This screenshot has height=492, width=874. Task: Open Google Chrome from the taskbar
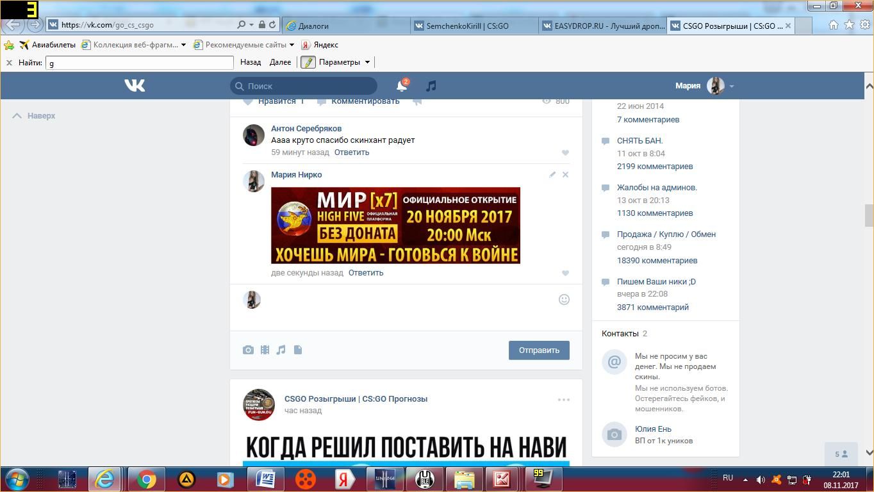[x=146, y=479]
